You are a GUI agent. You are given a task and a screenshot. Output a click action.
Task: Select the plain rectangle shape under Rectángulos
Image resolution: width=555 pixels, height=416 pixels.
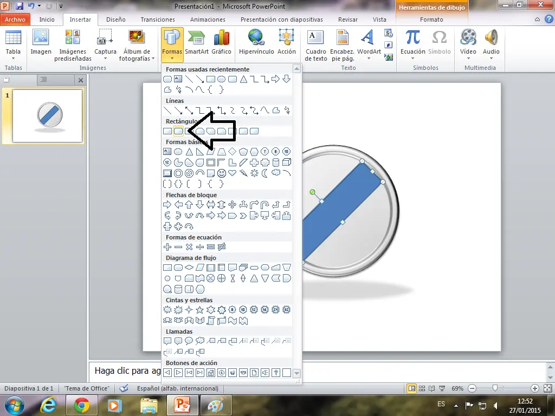167,131
